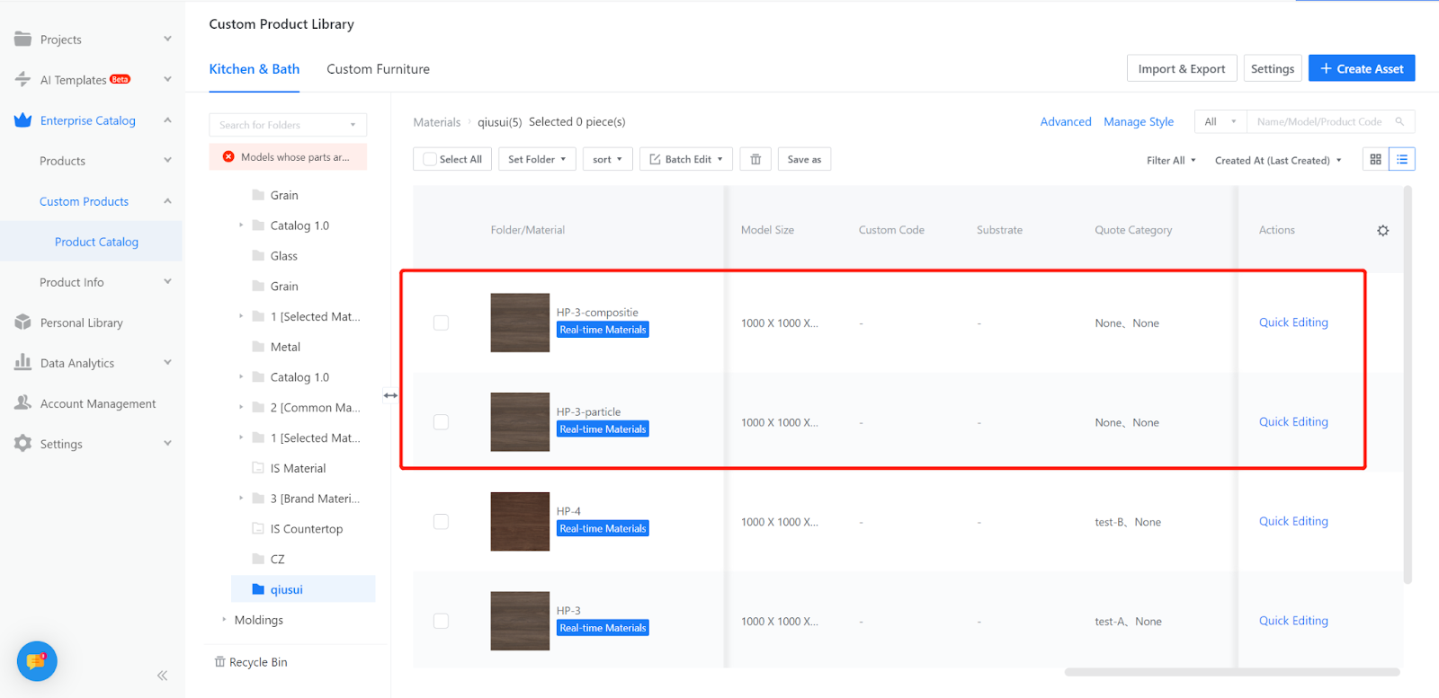
Task: Open the Recycle Bin
Action: [251, 662]
